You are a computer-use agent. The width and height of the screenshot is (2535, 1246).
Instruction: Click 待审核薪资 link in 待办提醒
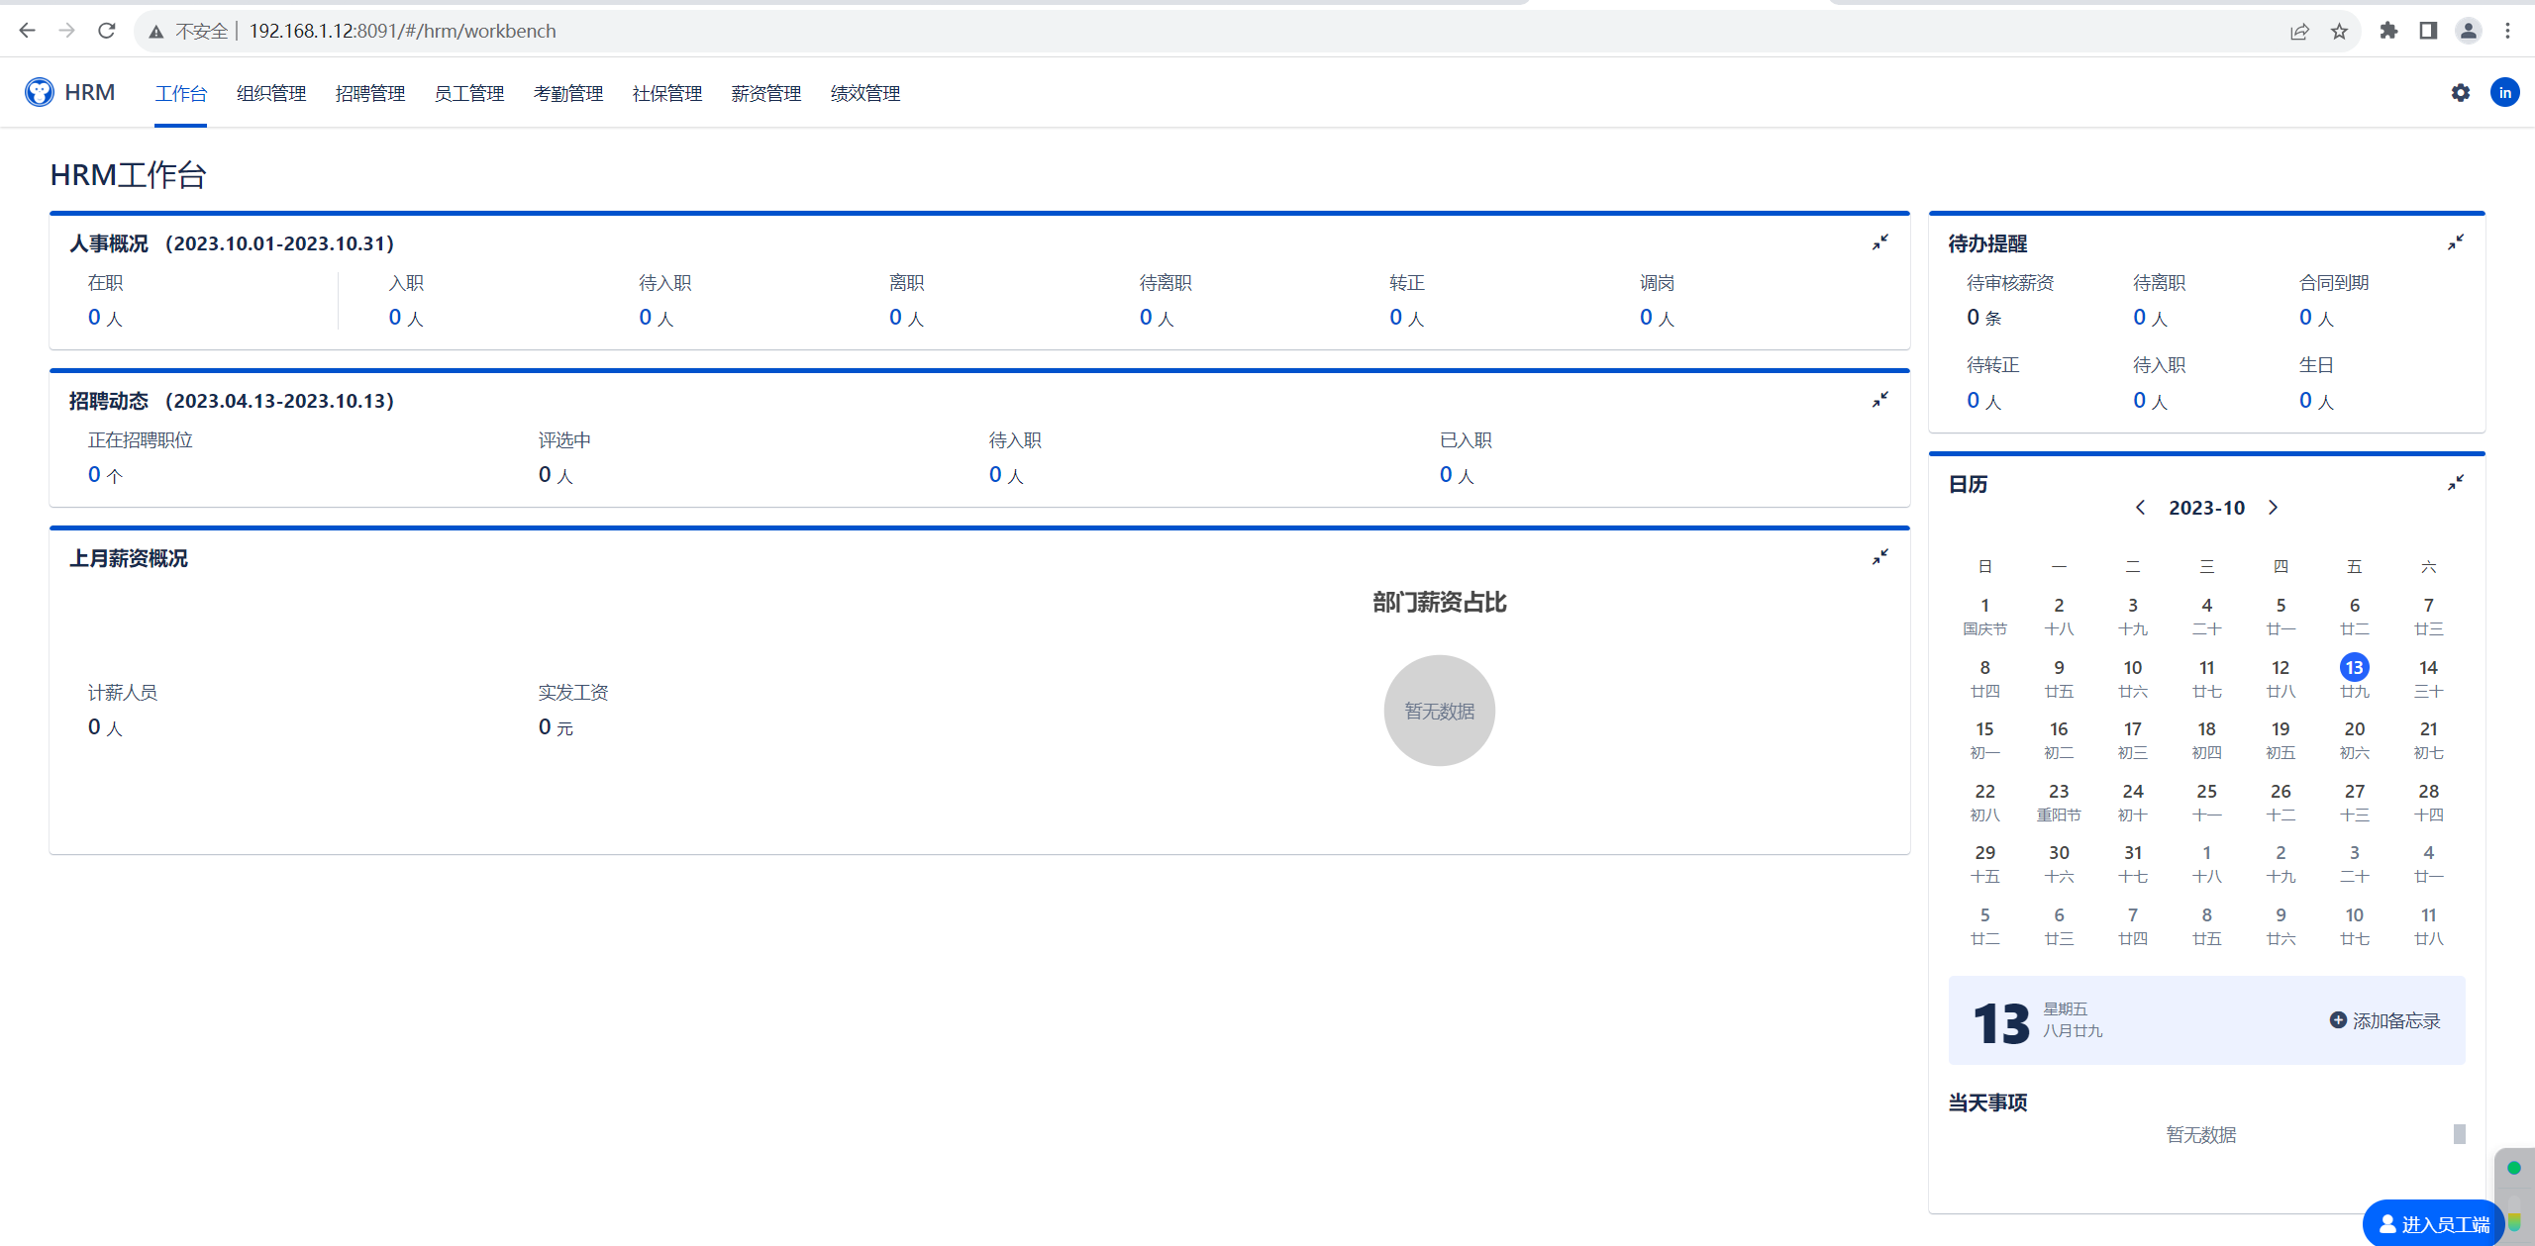(x=2009, y=283)
